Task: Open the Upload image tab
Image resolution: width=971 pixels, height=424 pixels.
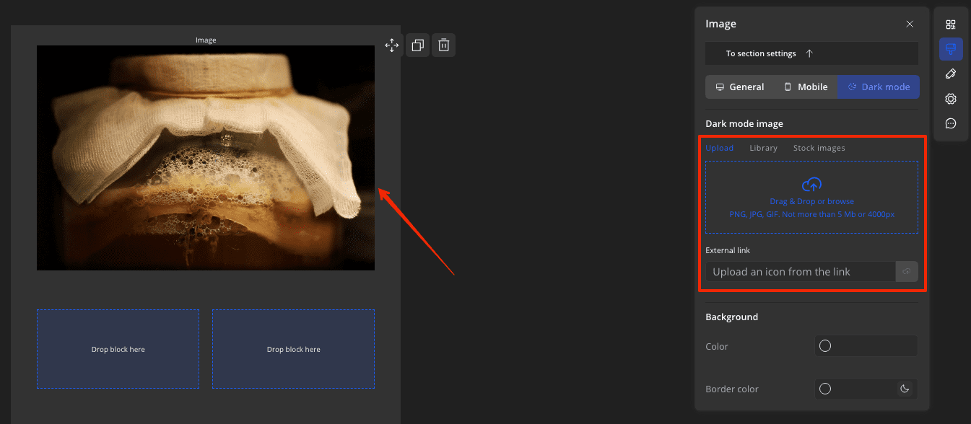Action: coord(719,148)
